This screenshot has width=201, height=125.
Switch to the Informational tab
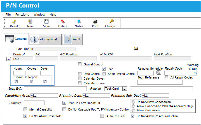click(x=45, y=39)
